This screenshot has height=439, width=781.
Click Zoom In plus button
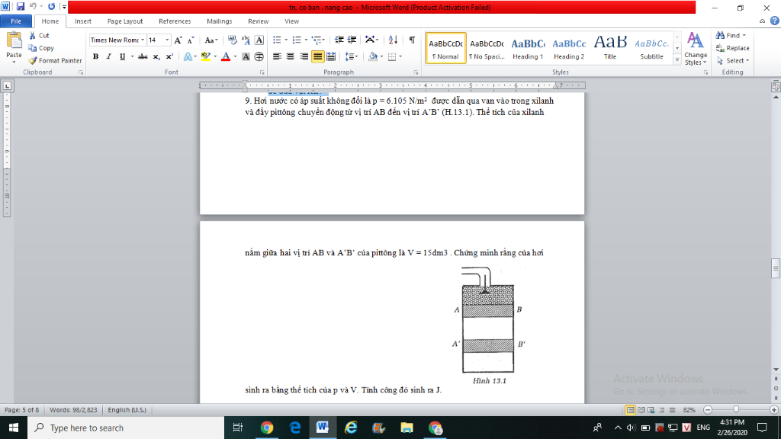(x=773, y=410)
